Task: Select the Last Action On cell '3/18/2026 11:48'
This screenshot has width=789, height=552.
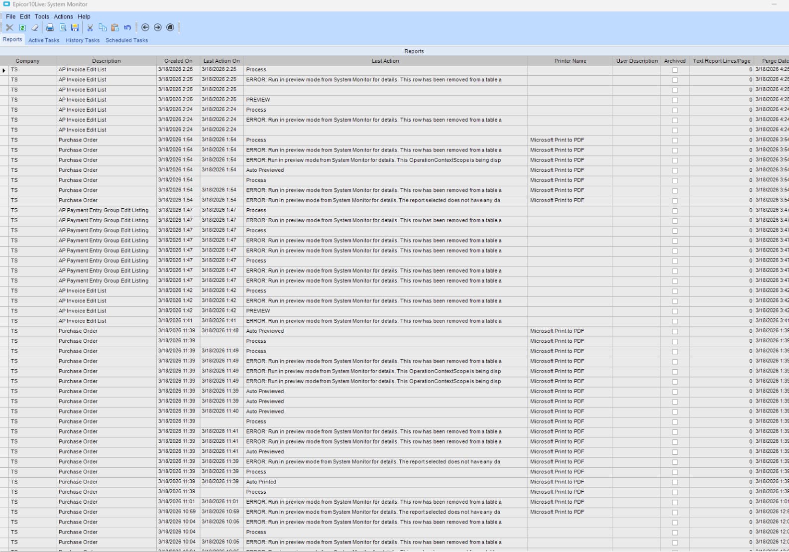Action: click(222, 331)
